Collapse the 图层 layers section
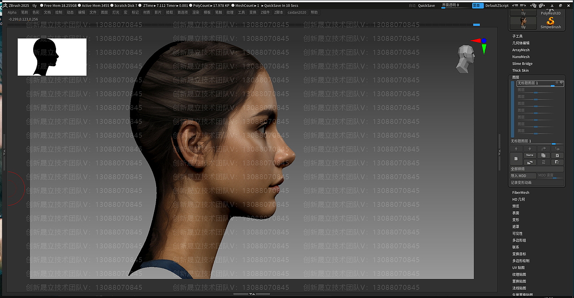 516,77
